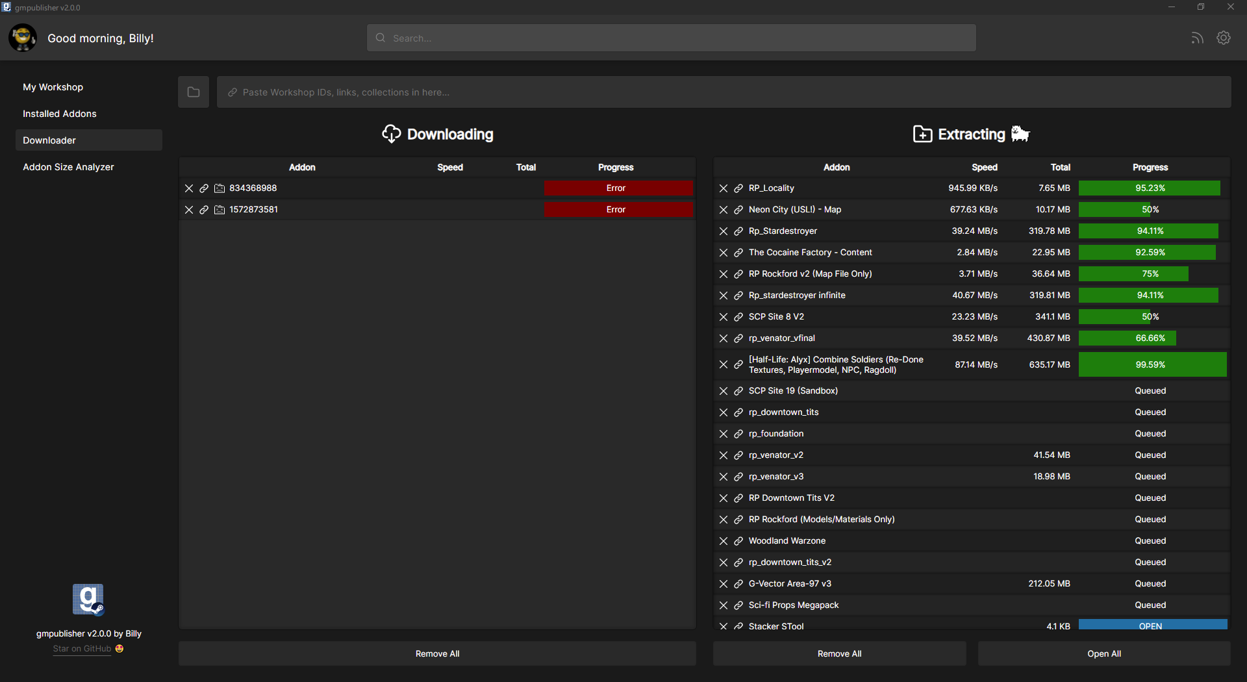The image size is (1247, 682).
Task: Cancel extraction of SCP Site 8 V2
Action: tap(723, 317)
